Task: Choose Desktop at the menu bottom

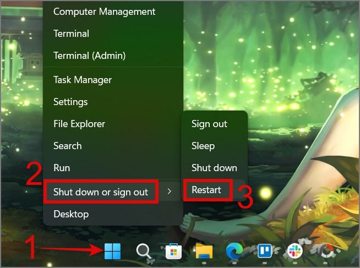Action: (x=71, y=214)
